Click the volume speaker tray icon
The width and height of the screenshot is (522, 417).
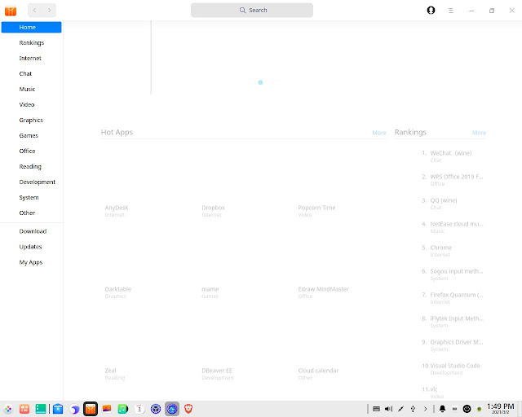tap(388, 409)
